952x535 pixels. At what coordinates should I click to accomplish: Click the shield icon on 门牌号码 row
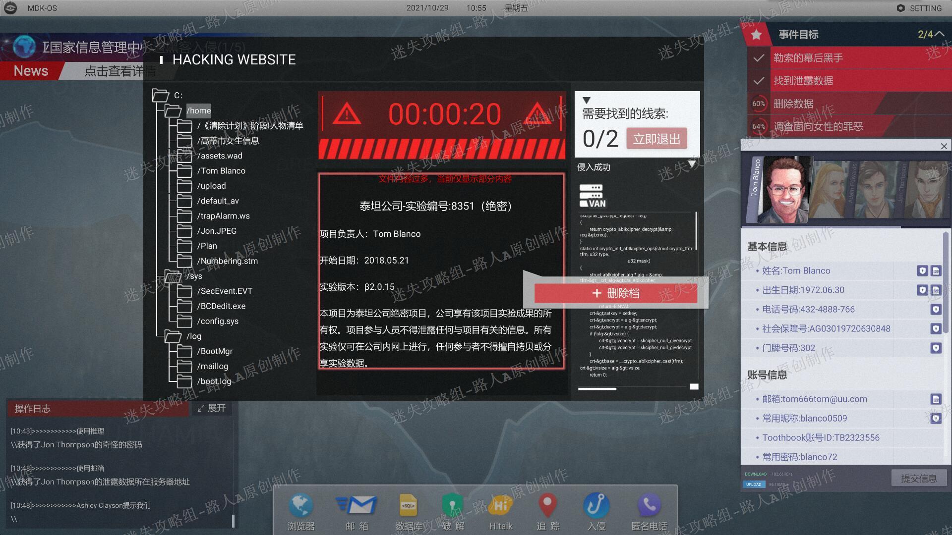coord(936,348)
